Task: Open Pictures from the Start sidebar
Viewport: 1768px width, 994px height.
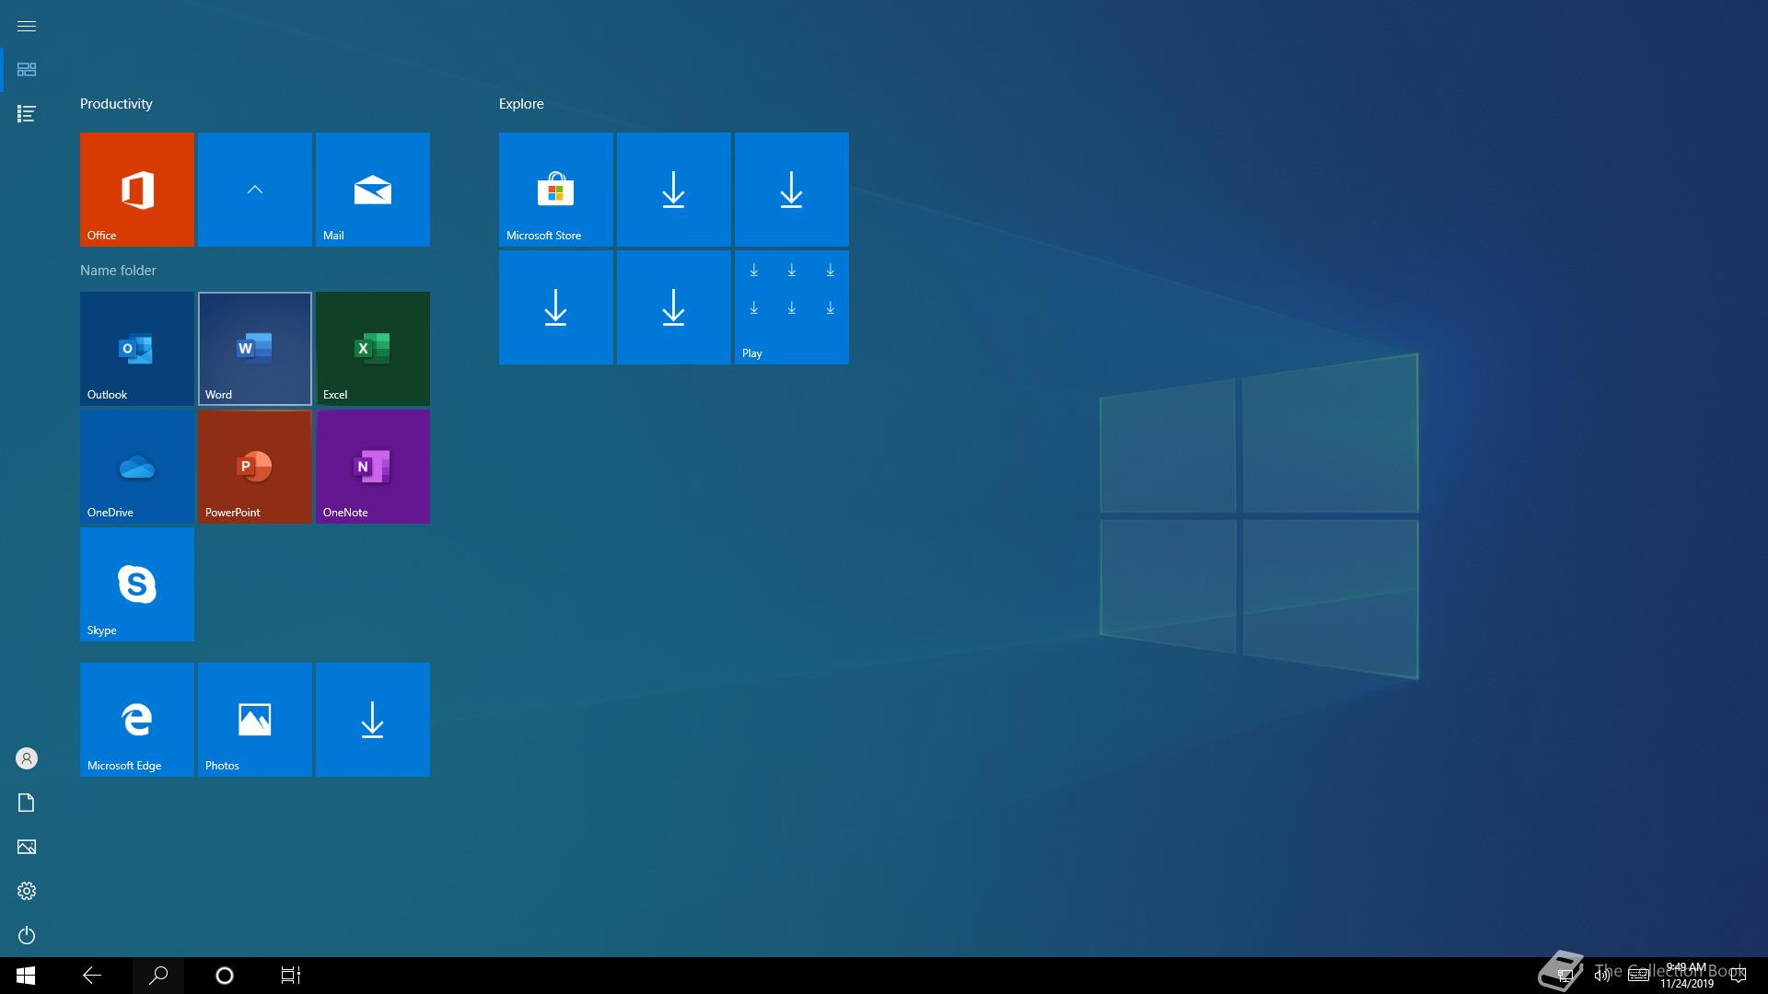Action: [x=27, y=847]
